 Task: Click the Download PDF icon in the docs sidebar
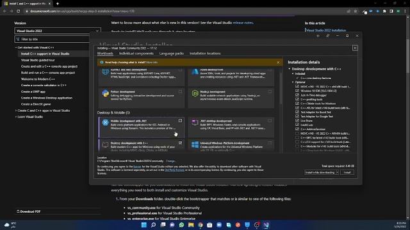(18, 211)
